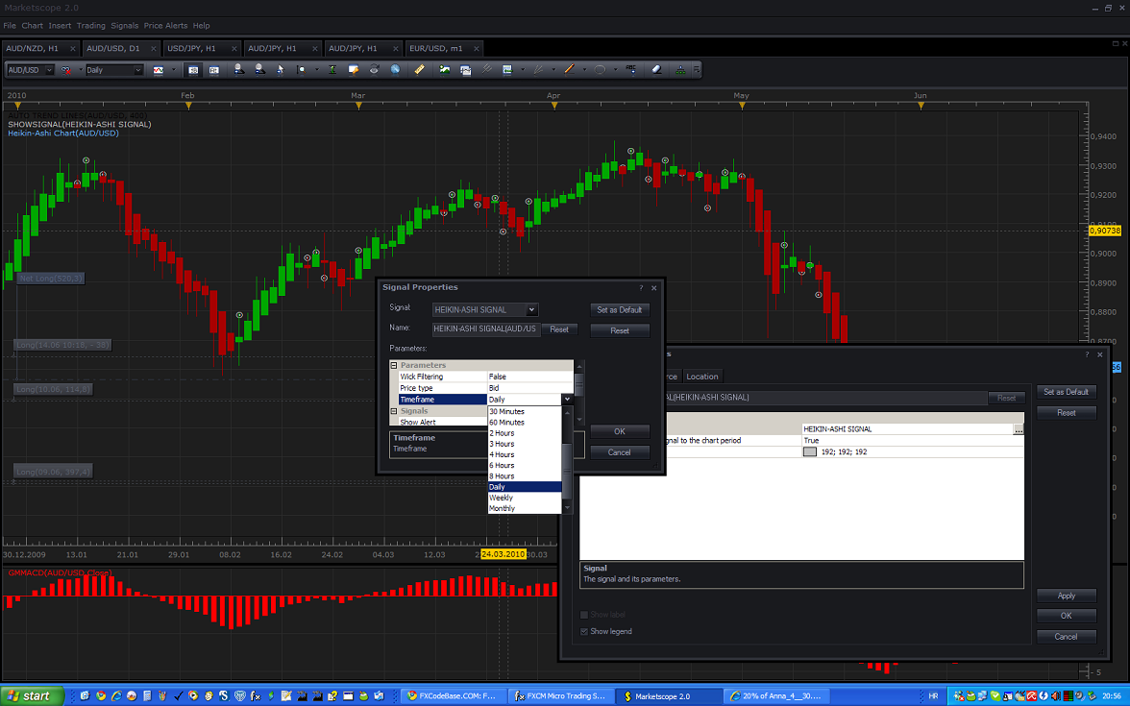Check the Show label checkbox
The width and height of the screenshot is (1130, 706).
click(x=584, y=615)
